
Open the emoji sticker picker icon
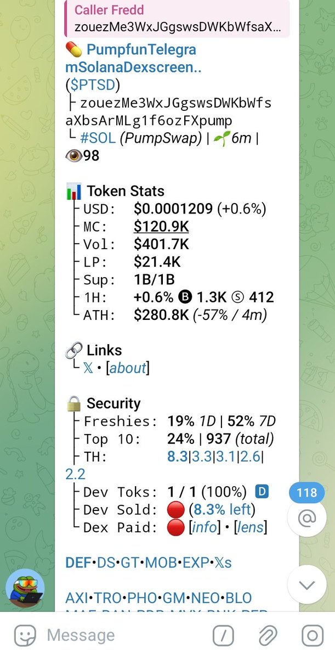[x=25, y=635]
